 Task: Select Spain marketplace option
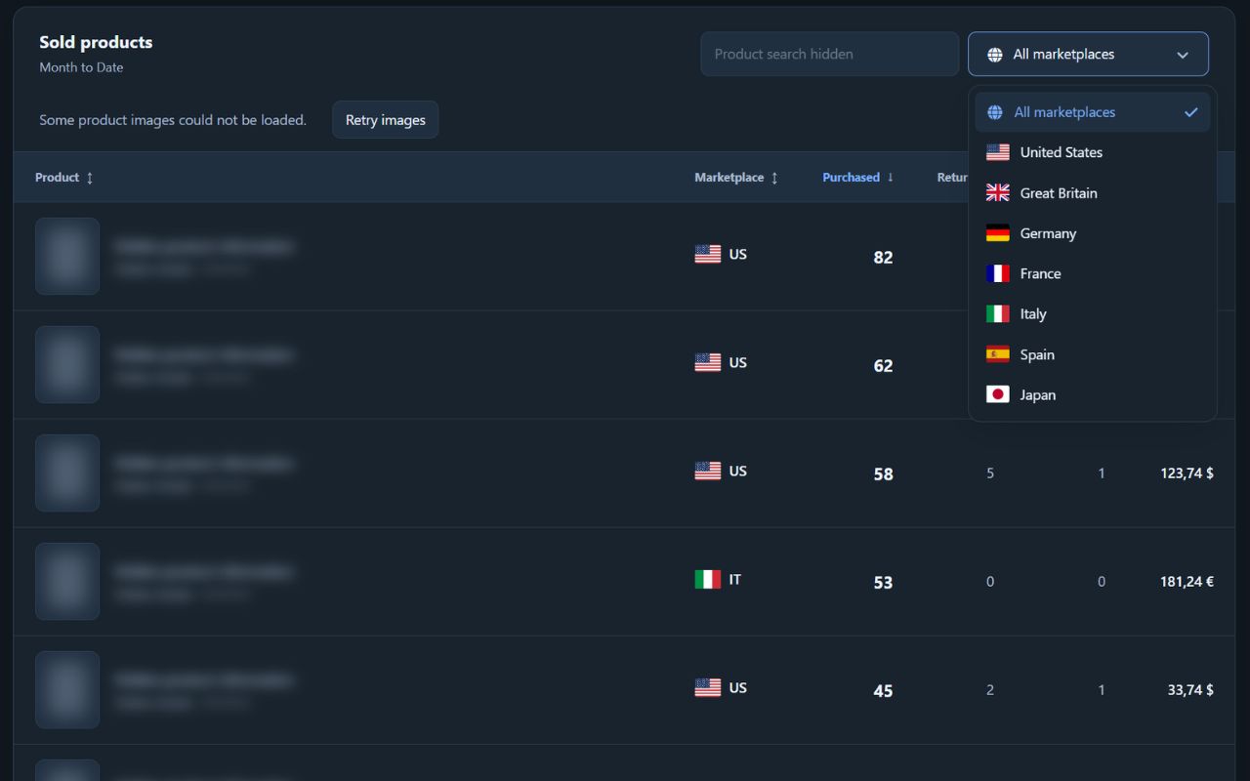tap(1092, 354)
